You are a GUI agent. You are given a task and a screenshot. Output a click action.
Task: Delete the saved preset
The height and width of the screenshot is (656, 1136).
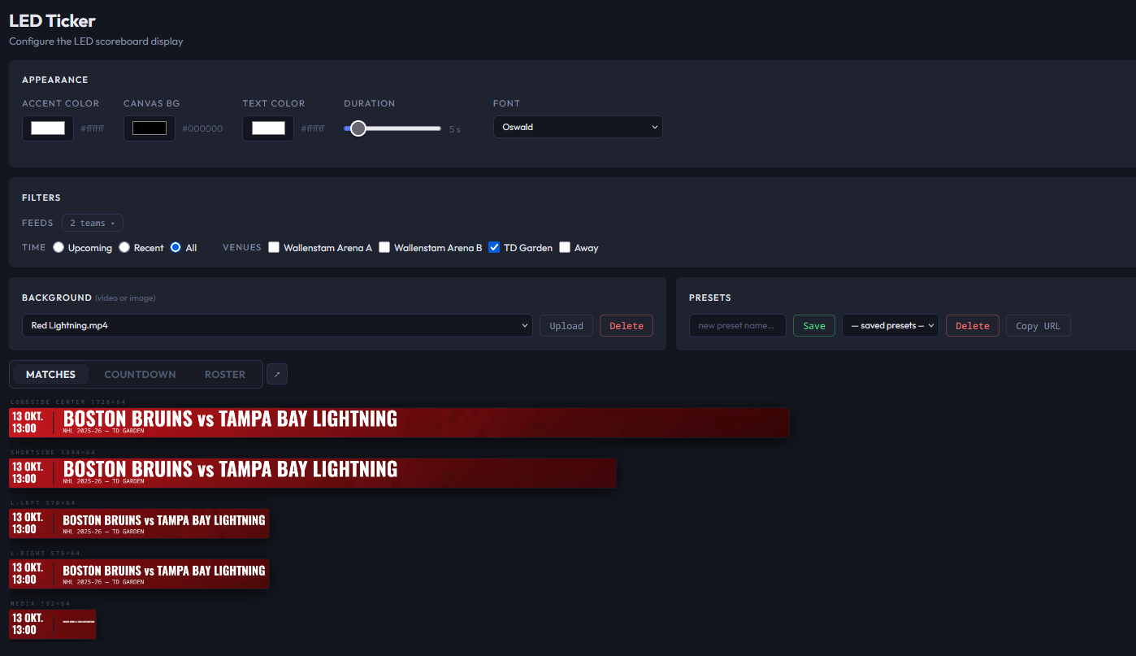pyautogui.click(x=973, y=325)
